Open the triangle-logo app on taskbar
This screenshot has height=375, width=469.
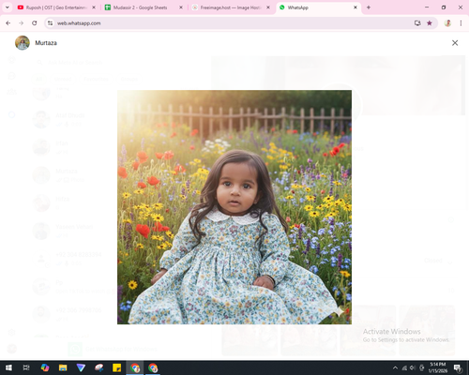[x=81, y=367]
